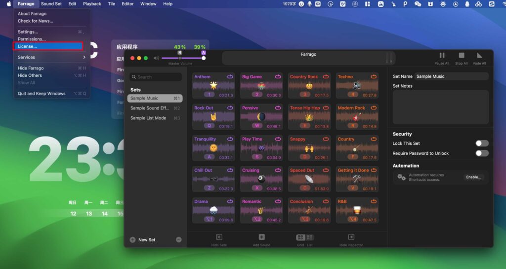Open Settings... in Farrago menu
506x269 pixels.
point(51,32)
